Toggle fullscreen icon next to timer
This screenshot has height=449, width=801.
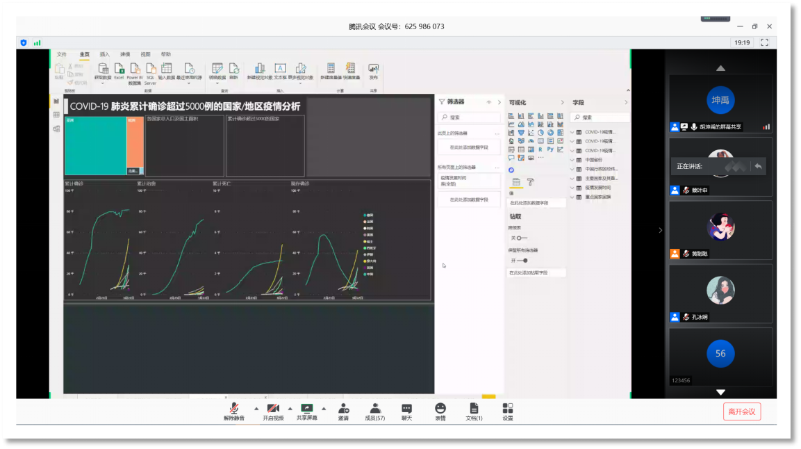[x=764, y=42]
